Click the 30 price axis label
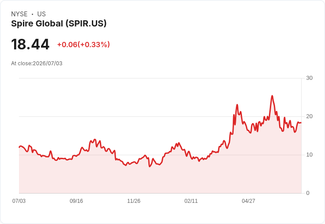 click(x=309, y=78)
